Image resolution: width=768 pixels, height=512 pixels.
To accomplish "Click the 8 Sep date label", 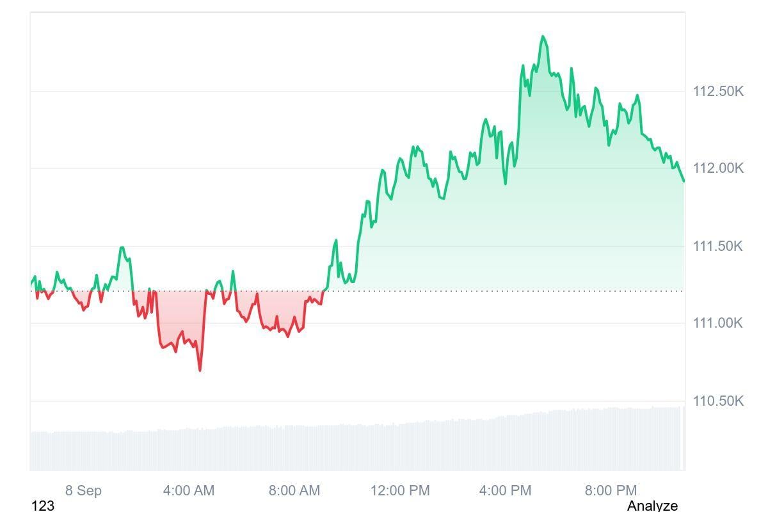I will click(83, 491).
